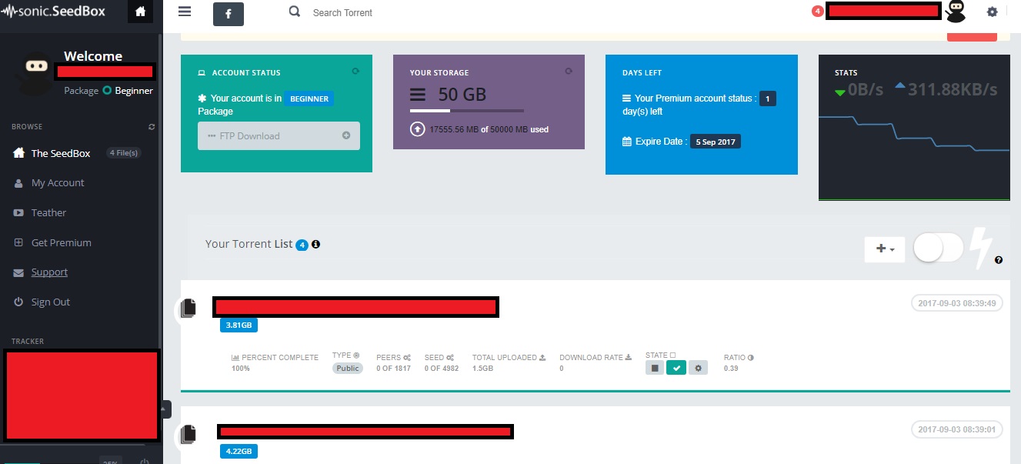Click the green check state button

coord(676,369)
